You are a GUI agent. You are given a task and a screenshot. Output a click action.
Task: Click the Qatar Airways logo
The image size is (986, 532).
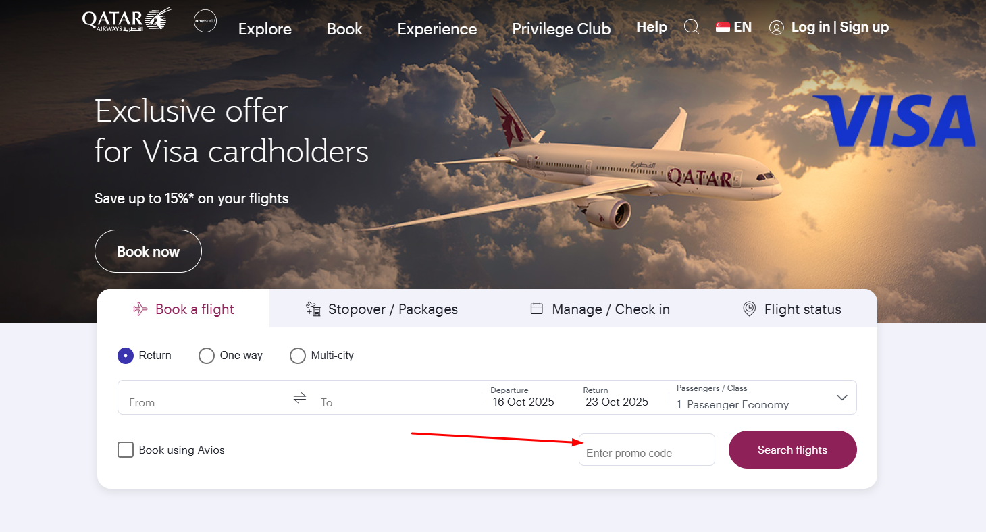coord(126,20)
